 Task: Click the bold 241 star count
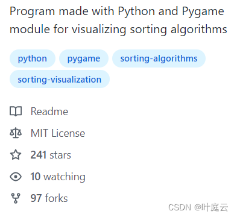39,155
